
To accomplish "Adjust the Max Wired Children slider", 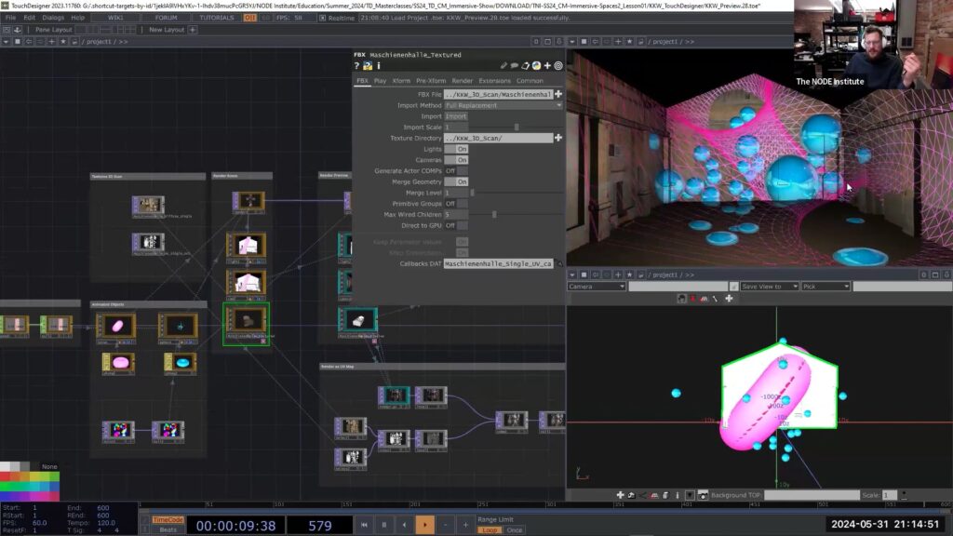I will point(493,214).
